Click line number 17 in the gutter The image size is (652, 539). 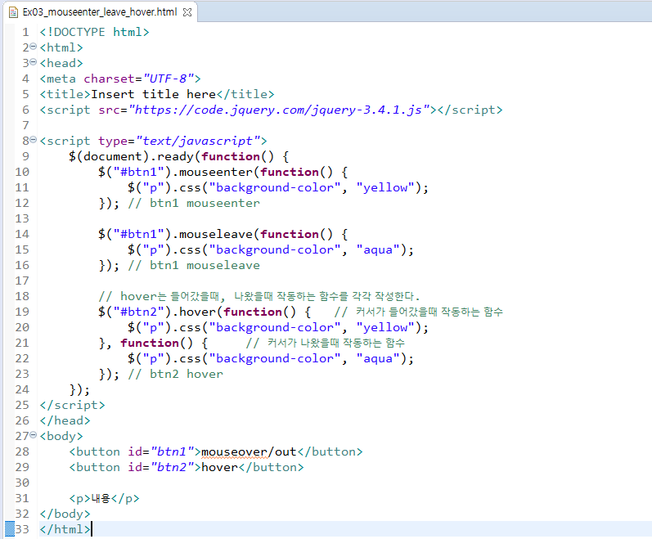click(x=22, y=281)
